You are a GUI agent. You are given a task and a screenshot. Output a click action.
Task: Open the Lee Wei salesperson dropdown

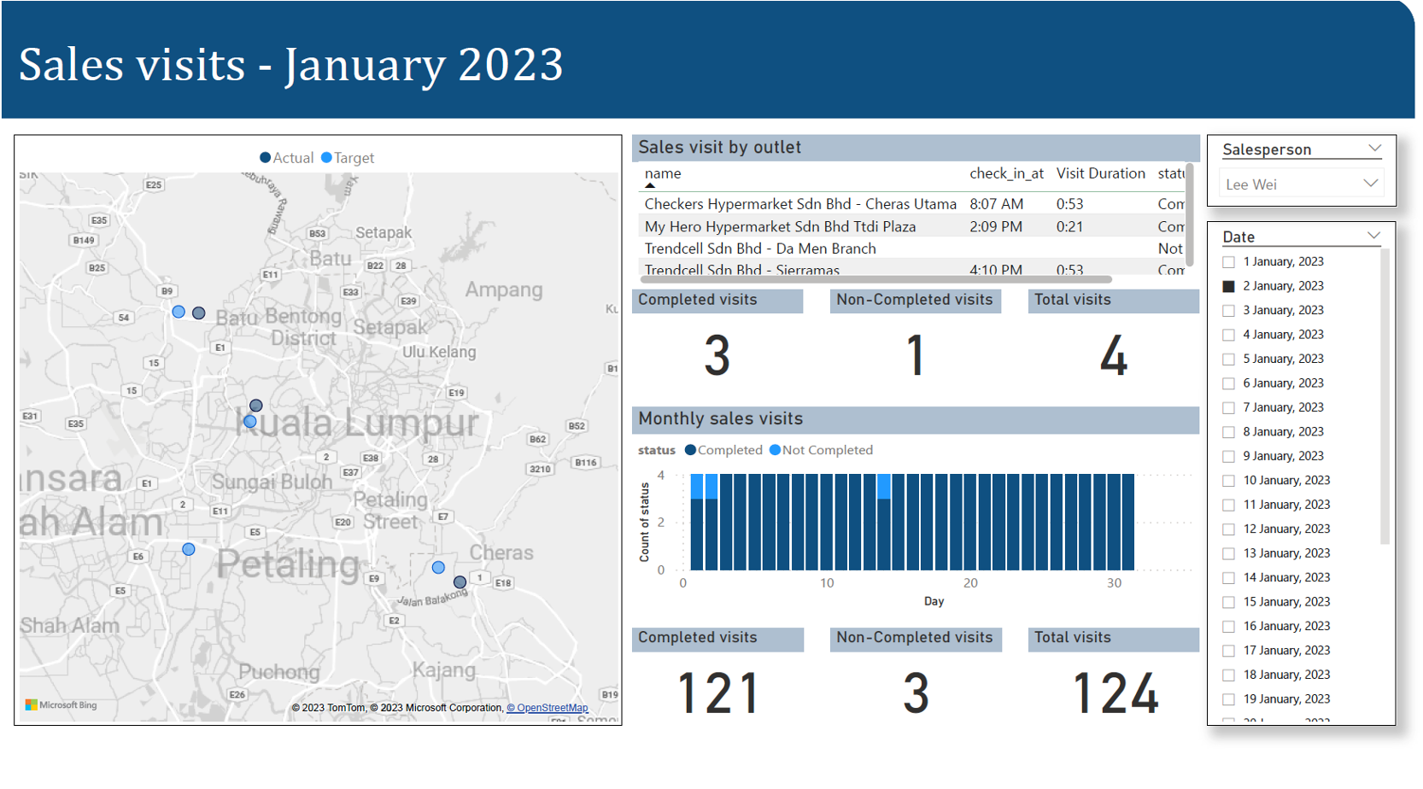coord(1370,184)
